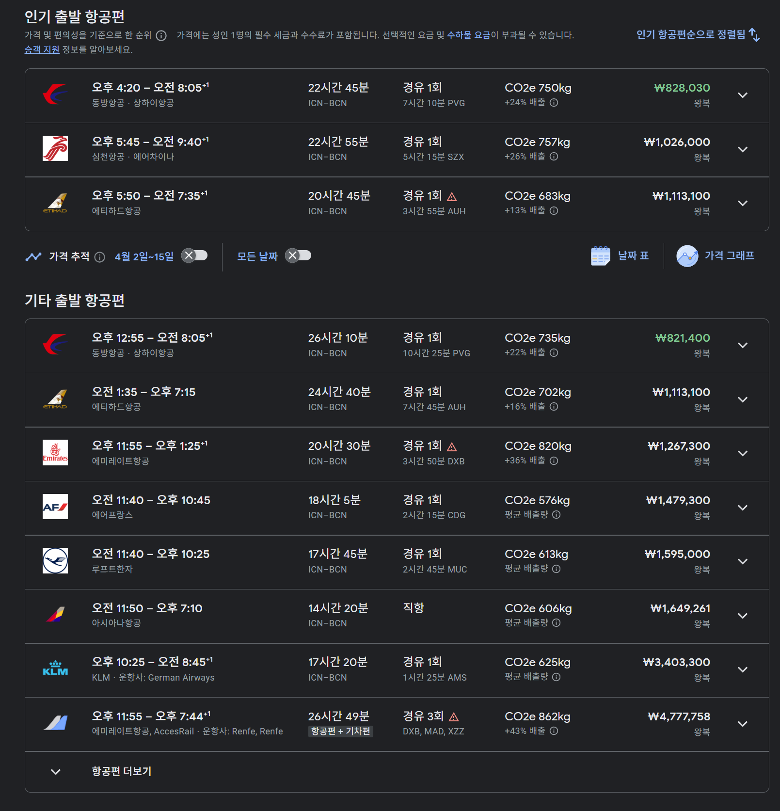Expand the ₩828,030 China Eastern flight details
This screenshot has width=780, height=811.
[742, 95]
